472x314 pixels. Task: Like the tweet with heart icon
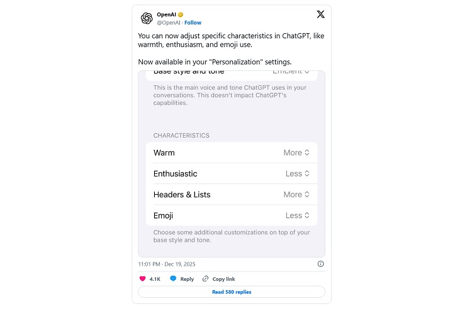click(142, 279)
